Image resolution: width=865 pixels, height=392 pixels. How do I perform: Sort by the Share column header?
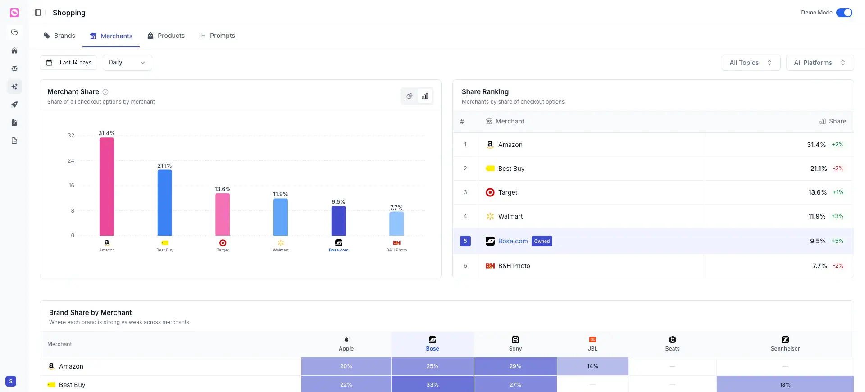[x=833, y=121]
